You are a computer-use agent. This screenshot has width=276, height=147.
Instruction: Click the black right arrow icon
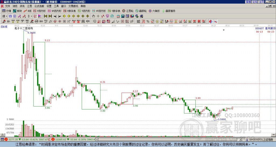tap(60, 16)
